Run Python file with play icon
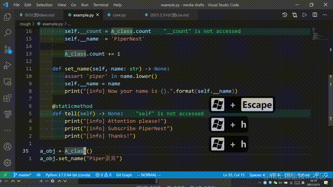Screen dimensions: 333x187 (x=304, y=15)
